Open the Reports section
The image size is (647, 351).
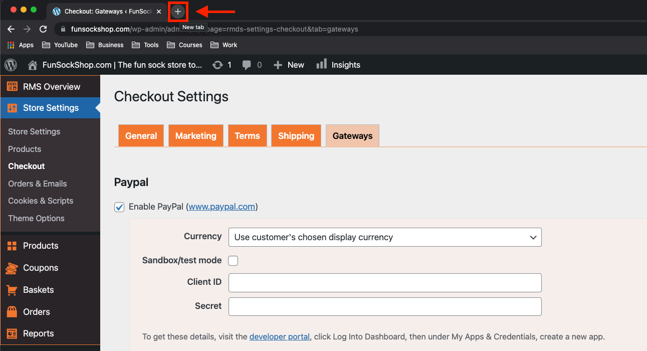50,333
